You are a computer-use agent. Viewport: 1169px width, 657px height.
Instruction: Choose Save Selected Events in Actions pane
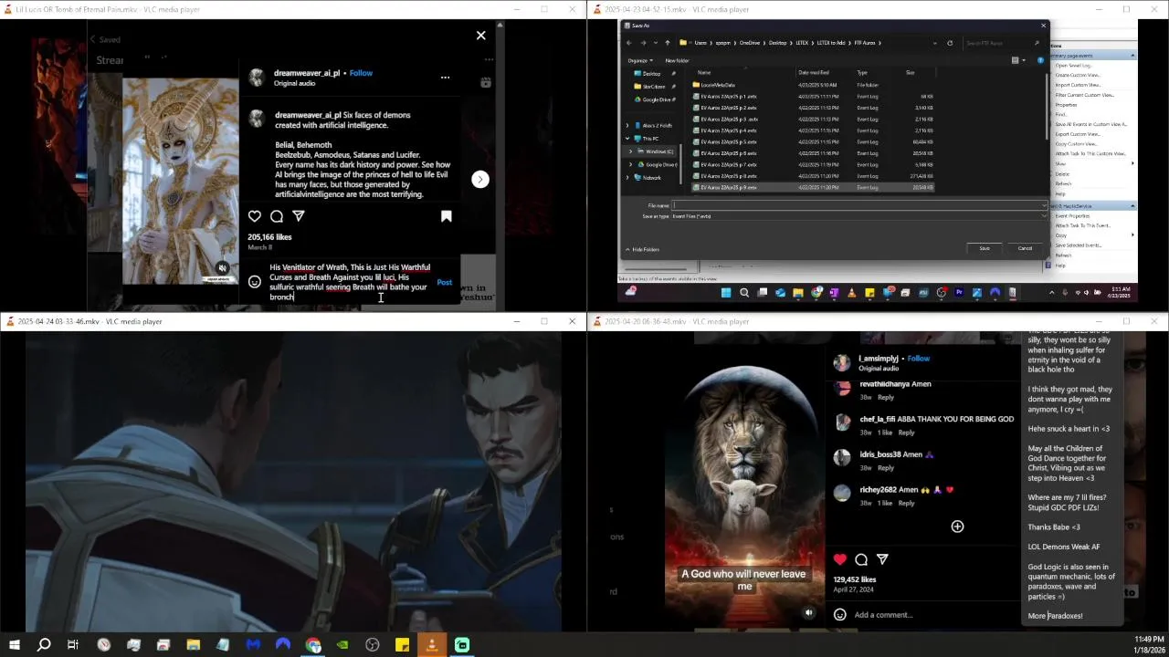[1078, 245]
